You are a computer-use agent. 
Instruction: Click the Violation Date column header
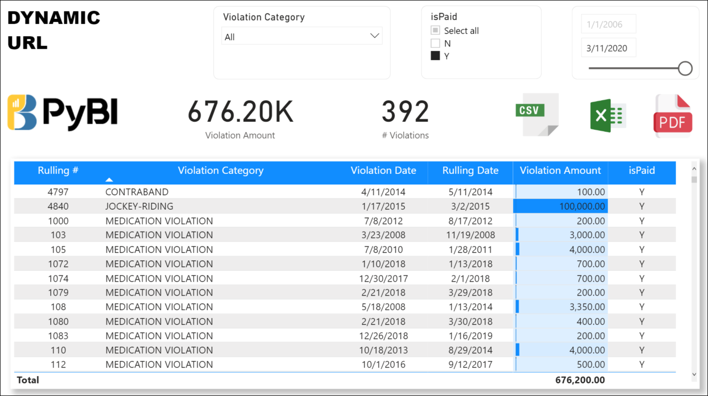[383, 170]
